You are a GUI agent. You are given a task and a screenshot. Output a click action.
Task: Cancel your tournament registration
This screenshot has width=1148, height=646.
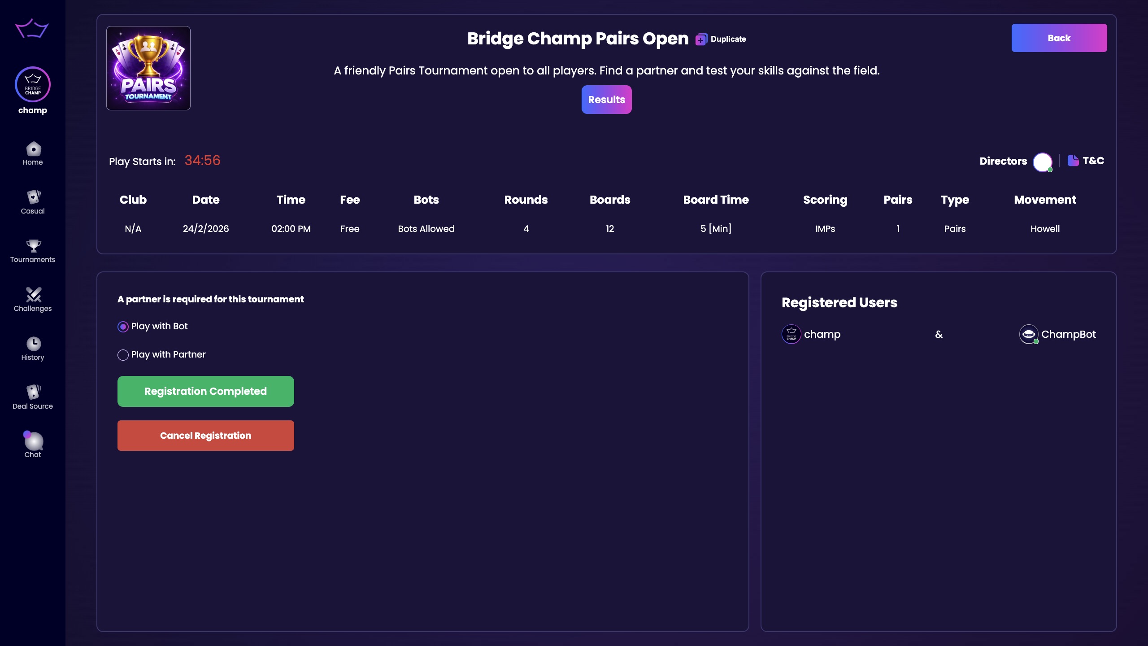(205, 435)
